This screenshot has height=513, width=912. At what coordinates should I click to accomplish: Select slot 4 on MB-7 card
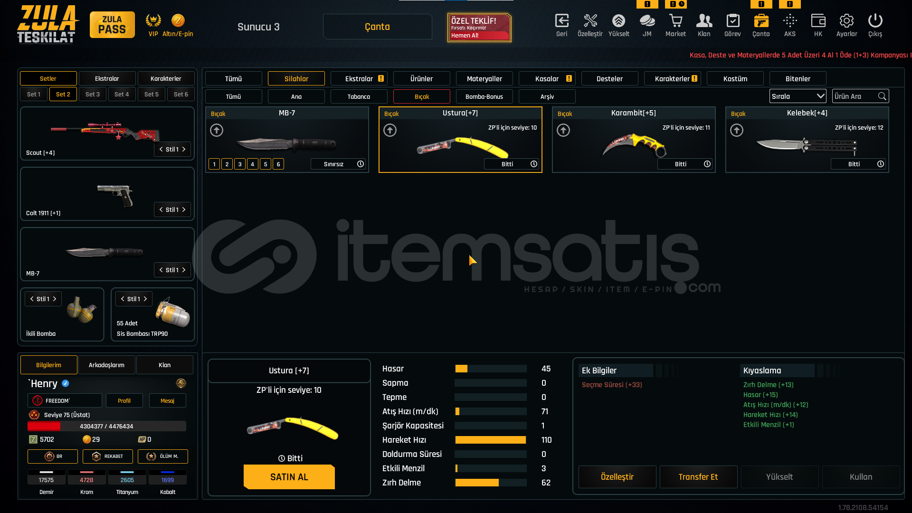pos(253,164)
